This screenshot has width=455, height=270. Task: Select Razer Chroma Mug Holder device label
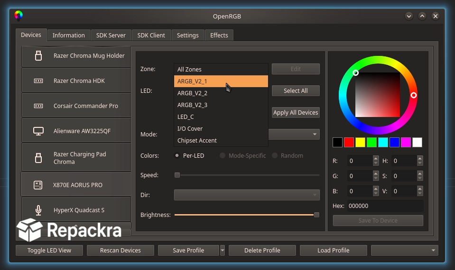click(x=89, y=55)
